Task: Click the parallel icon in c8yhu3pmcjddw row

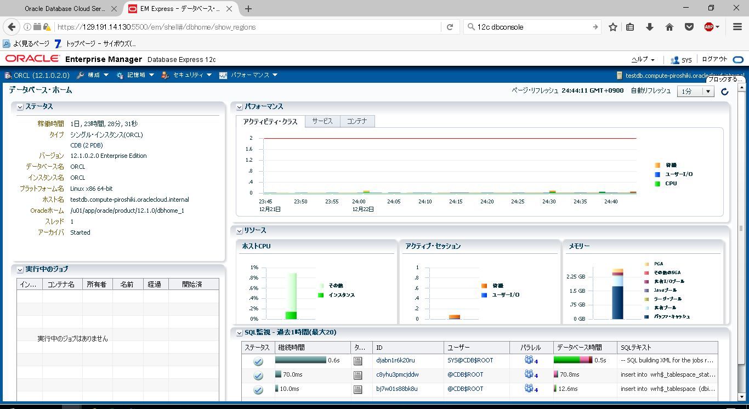Action: 529,374
